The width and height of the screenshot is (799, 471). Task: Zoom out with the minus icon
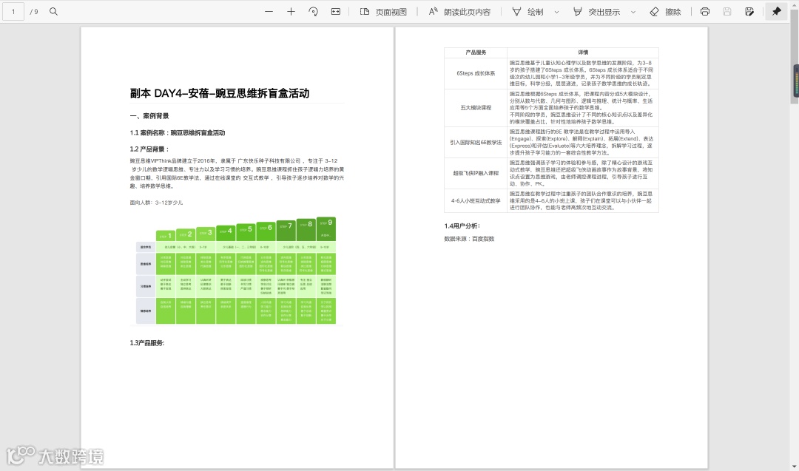pos(269,11)
